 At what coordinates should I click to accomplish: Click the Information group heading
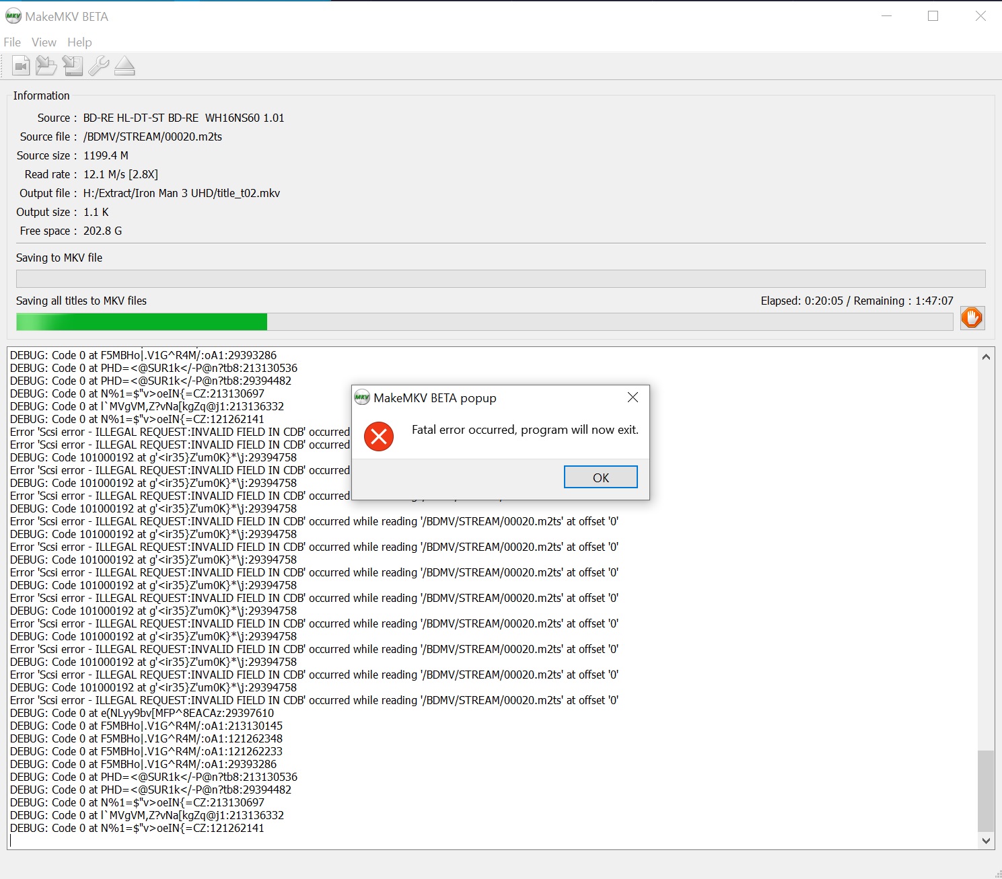point(42,95)
